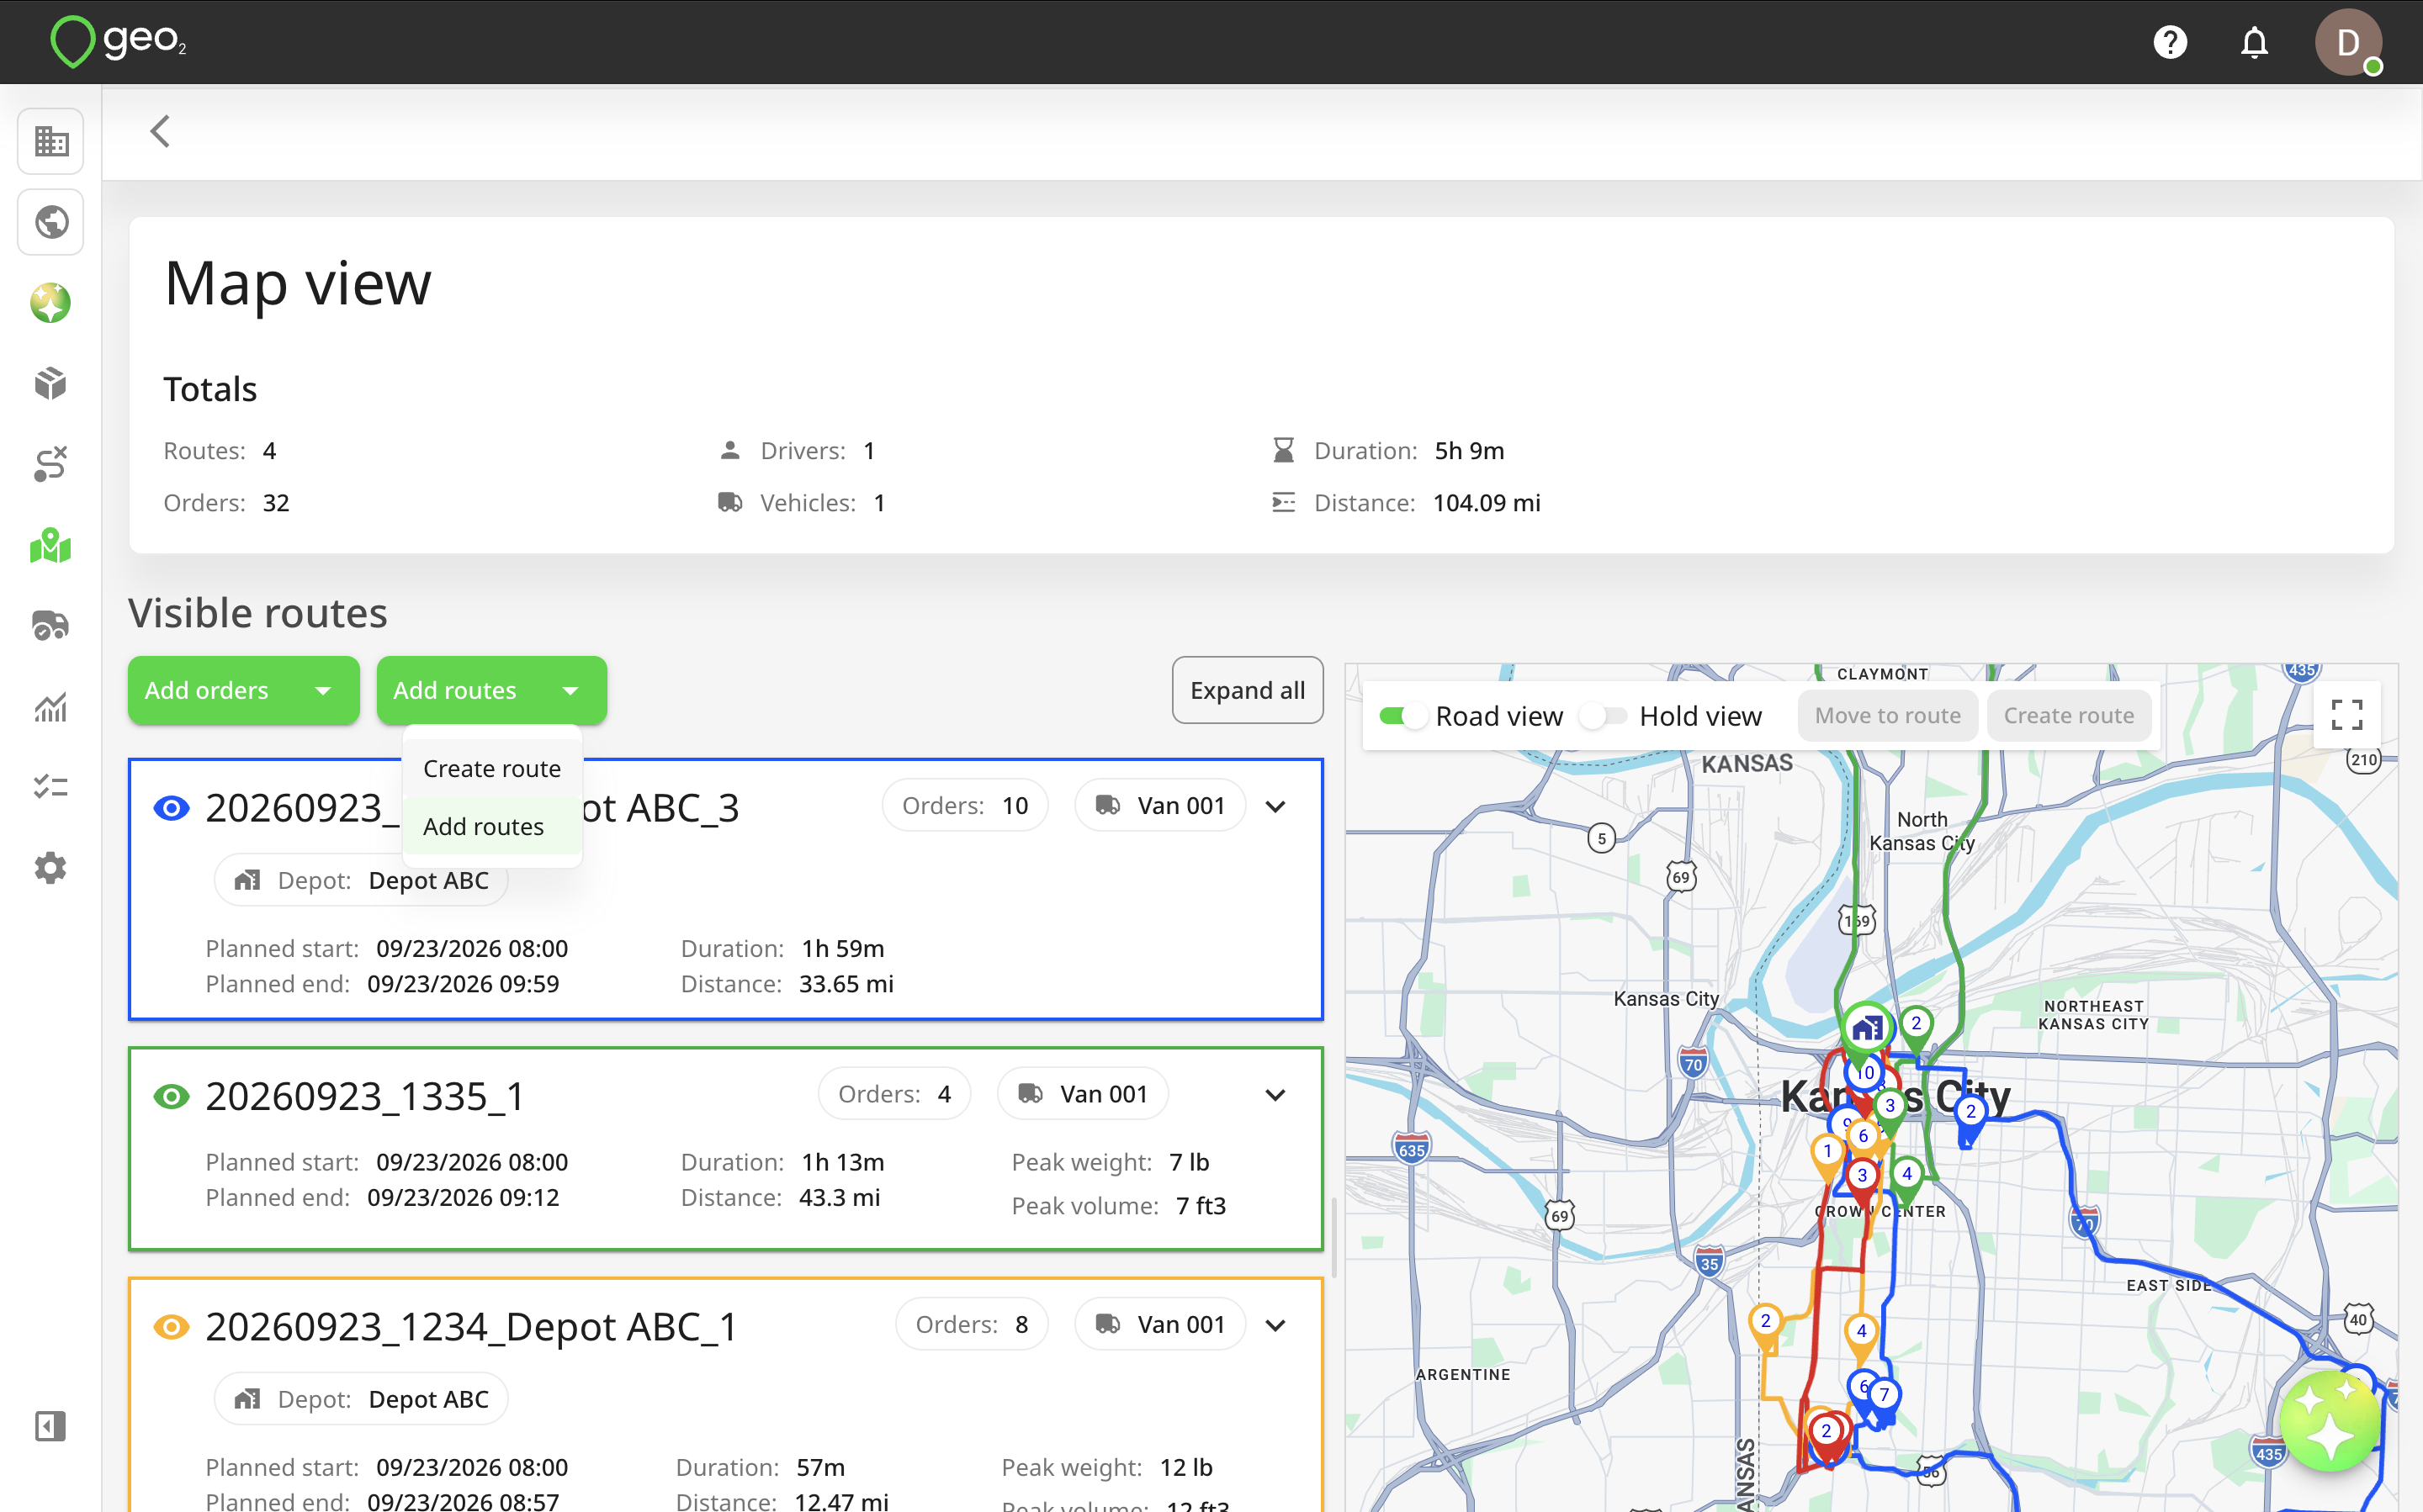This screenshot has height=1512, width=2423.
Task: Open the analytics chart sidebar icon
Action: [x=51, y=707]
